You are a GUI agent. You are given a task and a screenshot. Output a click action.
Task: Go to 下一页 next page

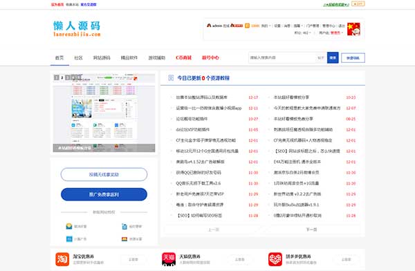[x=311, y=230]
